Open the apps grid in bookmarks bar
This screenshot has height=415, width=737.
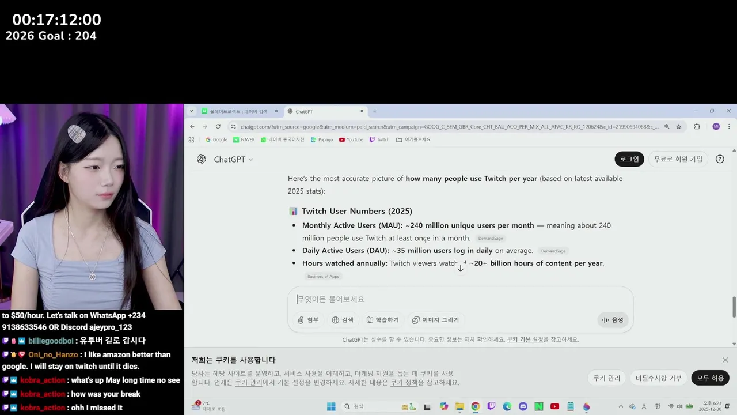pos(192,139)
